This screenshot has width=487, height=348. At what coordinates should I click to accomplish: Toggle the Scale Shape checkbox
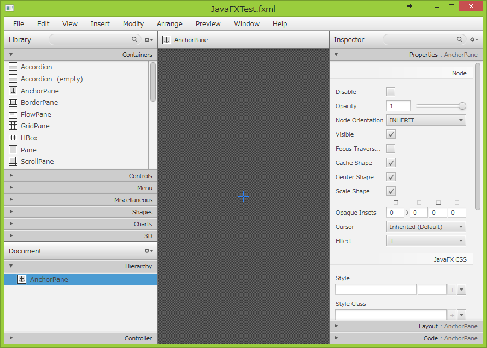tap(391, 191)
